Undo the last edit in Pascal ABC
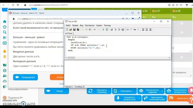193x108 pixels. point(95,29)
